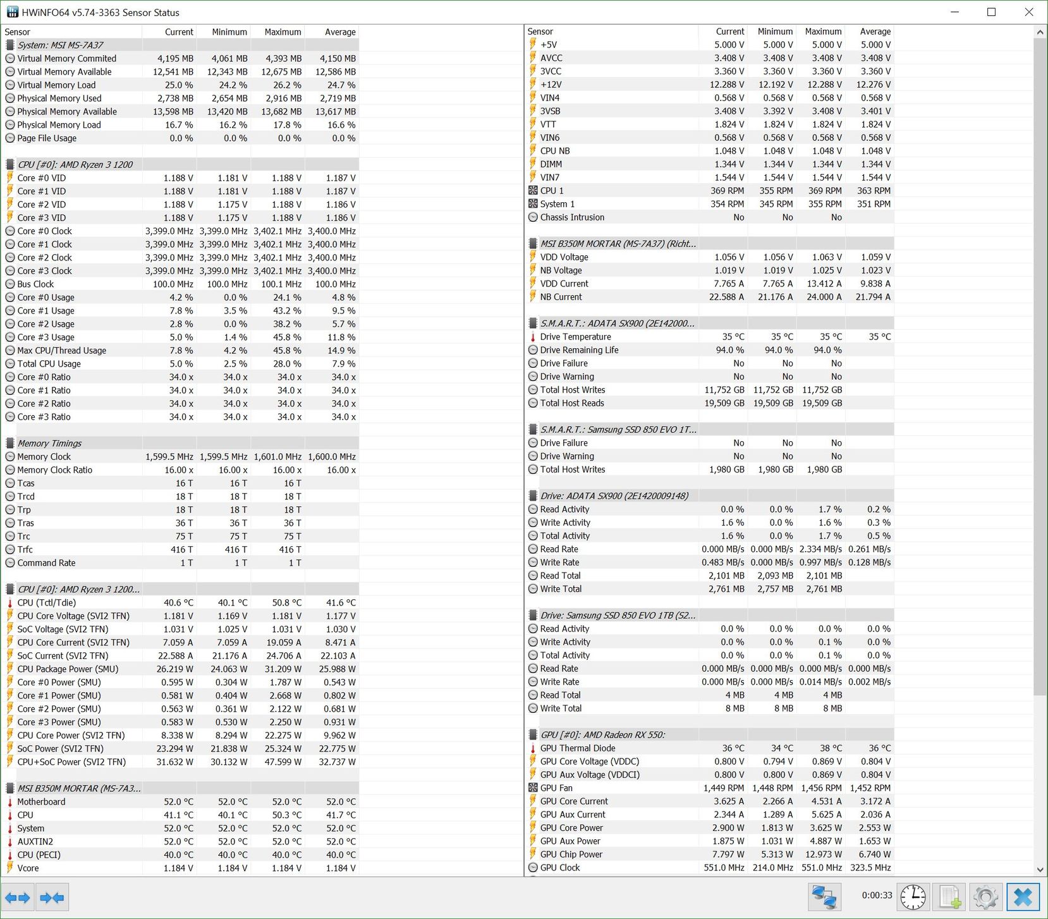Select the Max CPU/Thread Usage row
1048x919 pixels.
(181, 350)
